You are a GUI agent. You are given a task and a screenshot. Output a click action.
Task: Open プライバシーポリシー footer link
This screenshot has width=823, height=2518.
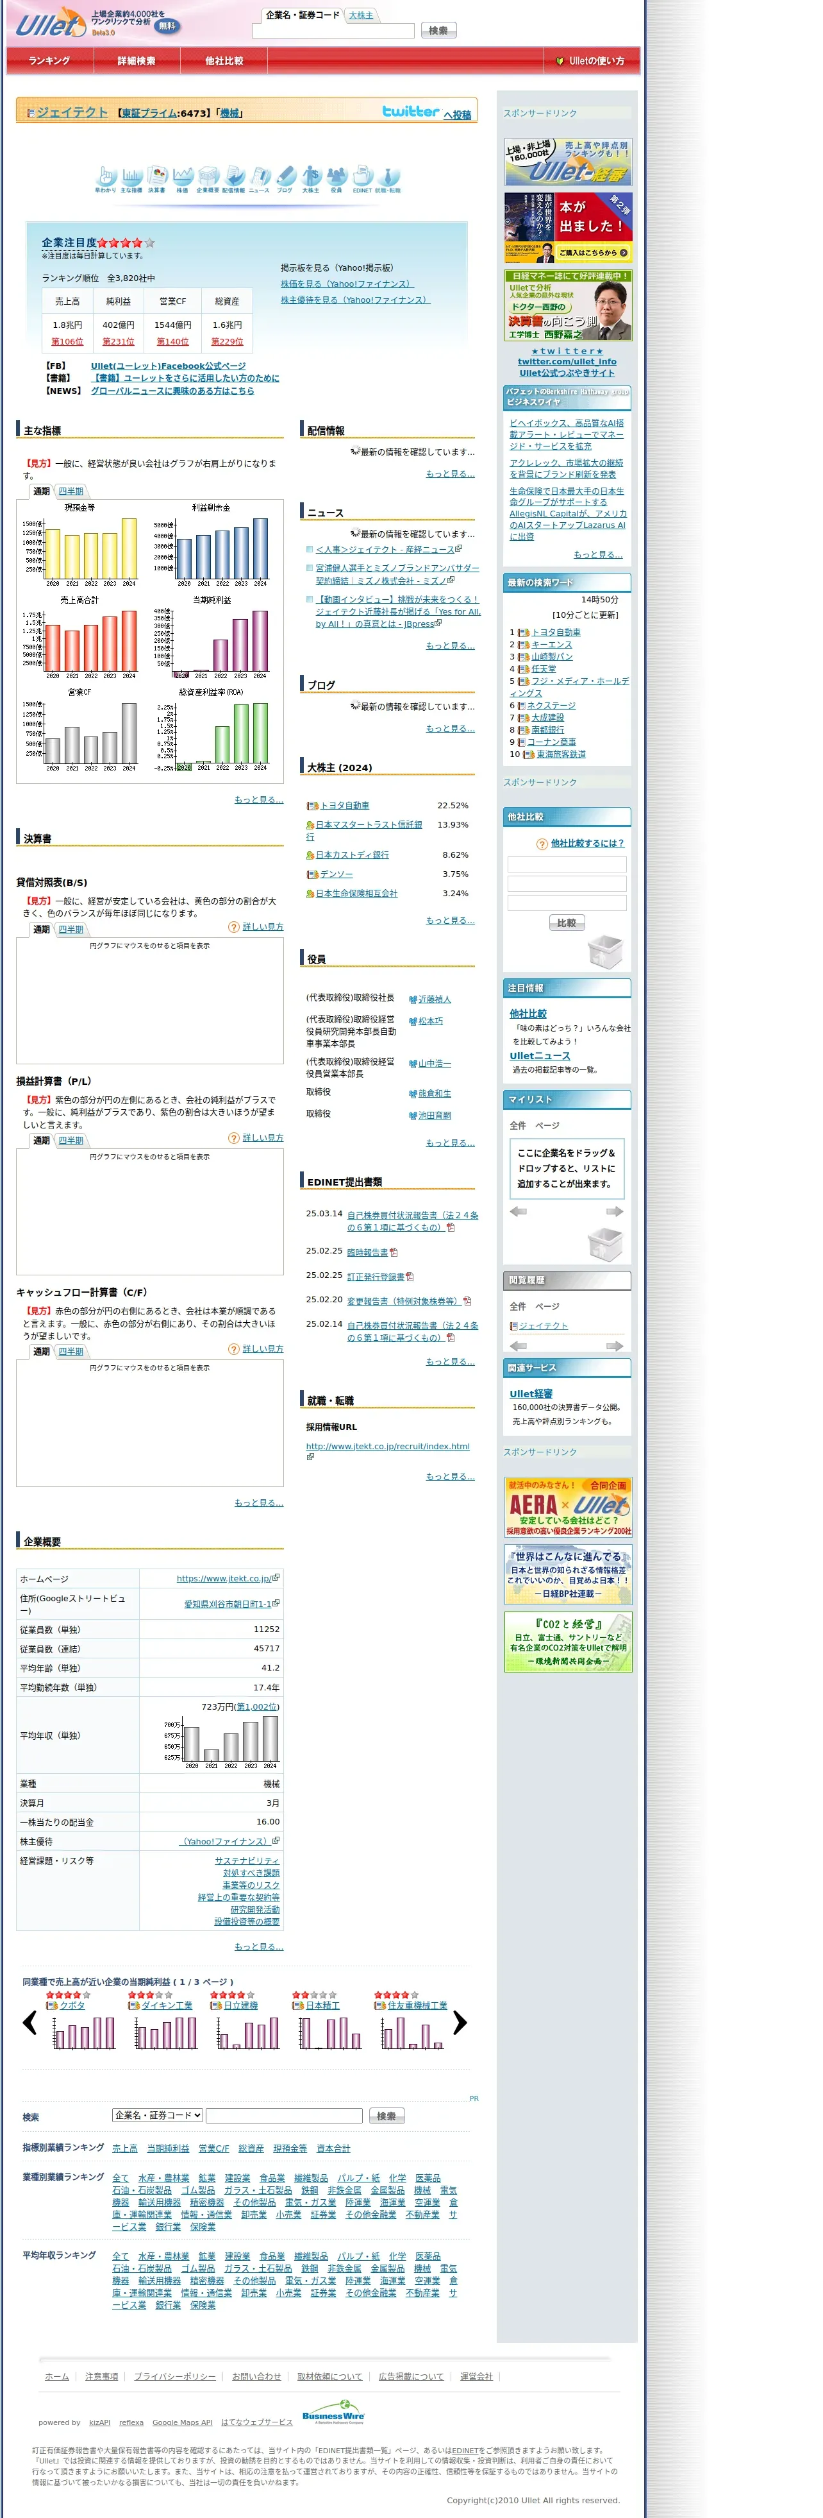coord(175,2376)
